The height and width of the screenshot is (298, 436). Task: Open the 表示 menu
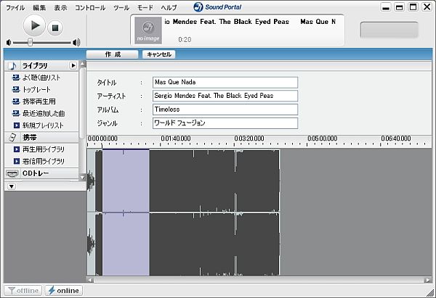click(60, 7)
